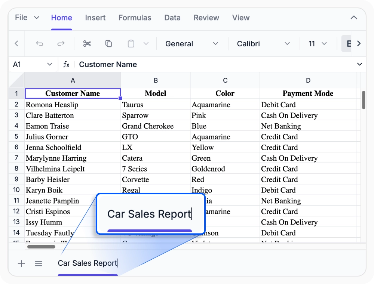Collapse the ribbon with the up chevron
This screenshot has height=284, width=374.
click(x=354, y=18)
